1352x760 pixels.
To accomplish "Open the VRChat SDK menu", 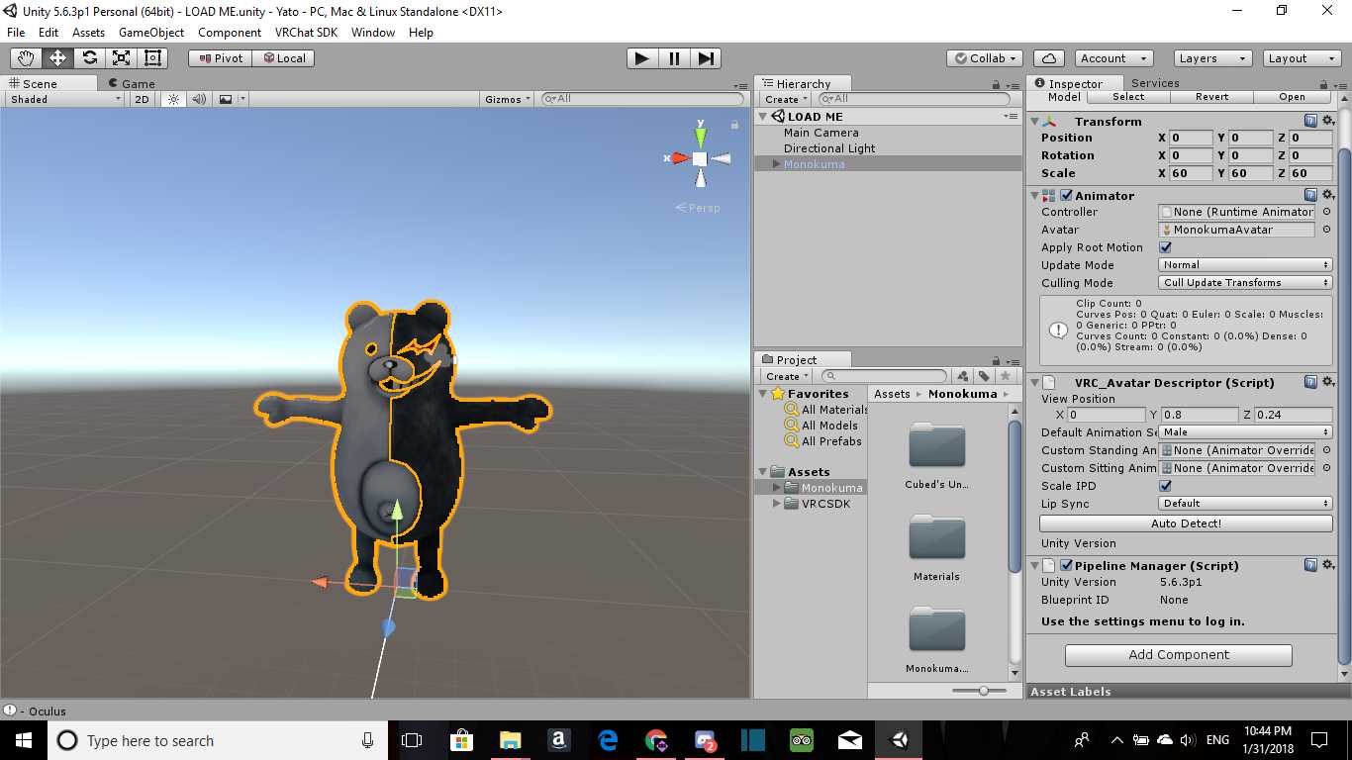I will (x=306, y=33).
